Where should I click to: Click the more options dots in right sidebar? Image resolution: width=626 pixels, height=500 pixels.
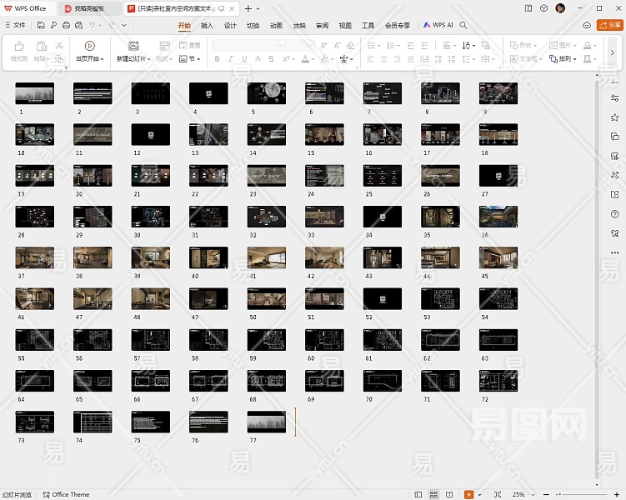tap(614, 252)
